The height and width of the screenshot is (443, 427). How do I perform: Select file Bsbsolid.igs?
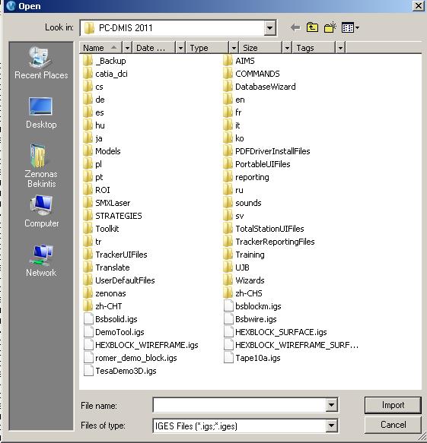click(110, 319)
